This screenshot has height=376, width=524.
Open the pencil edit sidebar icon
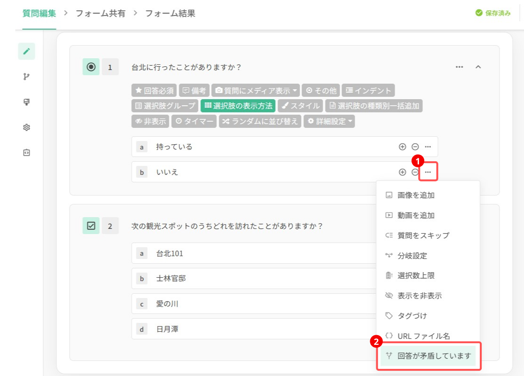26,51
